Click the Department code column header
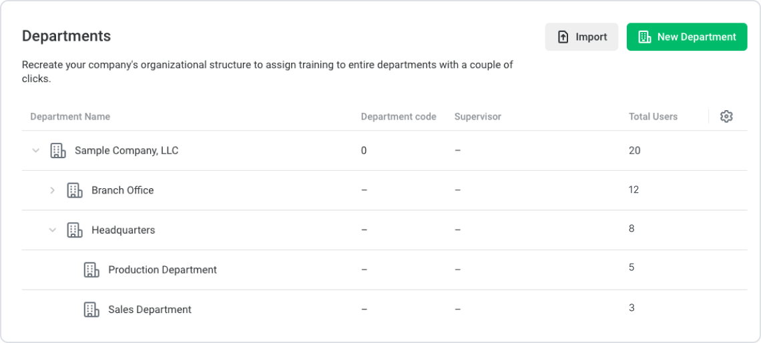 399,116
